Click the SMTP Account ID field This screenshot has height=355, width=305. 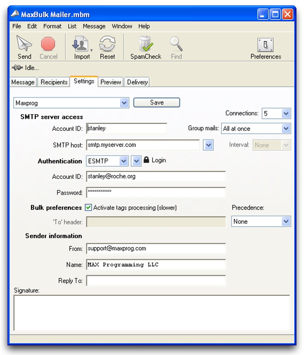pyautogui.click(x=126, y=128)
